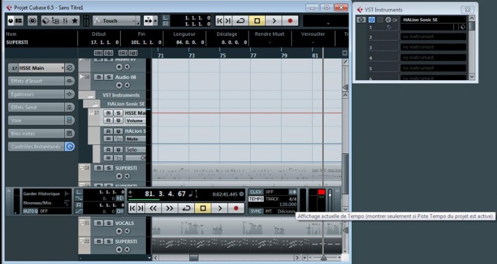This screenshot has width=497, height=264.
Task: Record-enable the VOCALS track
Action: [x=119, y=232]
